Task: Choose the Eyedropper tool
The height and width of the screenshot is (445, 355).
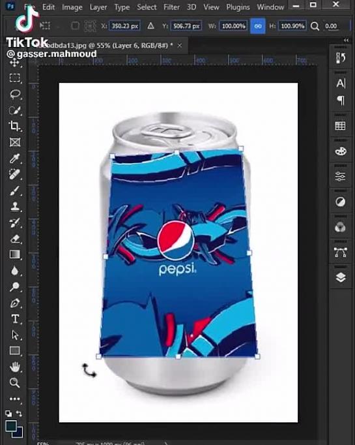Action: click(14, 159)
